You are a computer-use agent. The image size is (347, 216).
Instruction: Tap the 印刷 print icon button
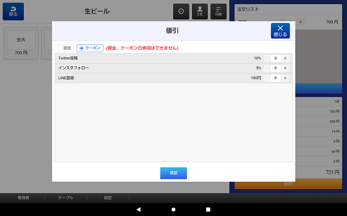pos(218,11)
